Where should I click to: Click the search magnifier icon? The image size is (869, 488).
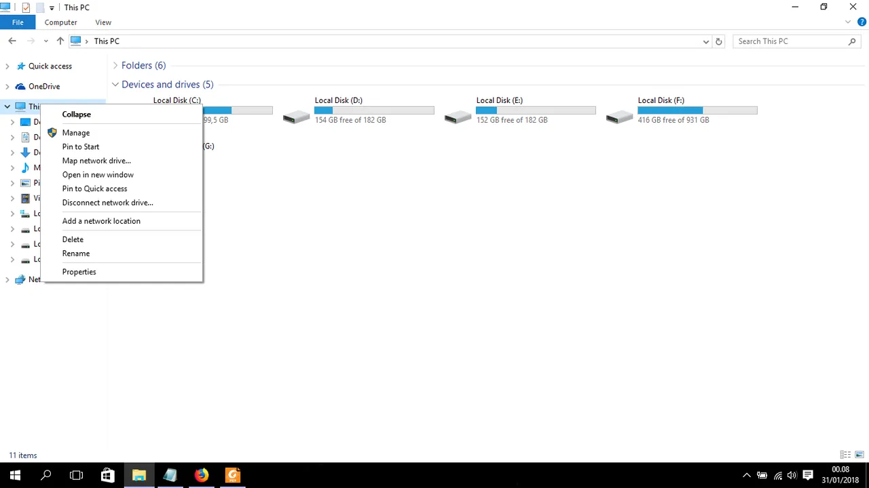tap(852, 41)
